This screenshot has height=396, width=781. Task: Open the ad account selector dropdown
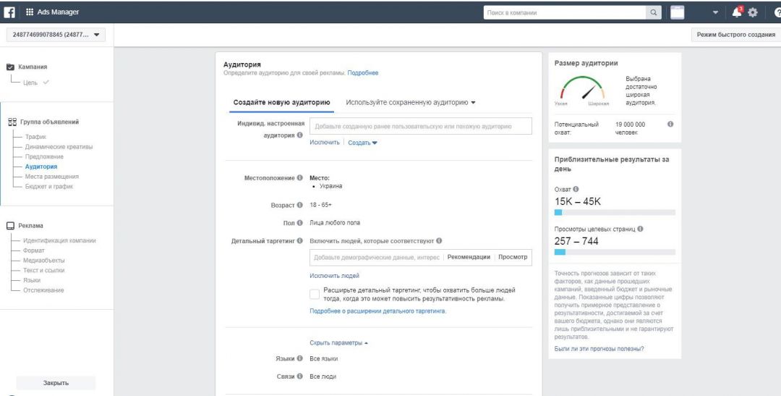pos(56,35)
